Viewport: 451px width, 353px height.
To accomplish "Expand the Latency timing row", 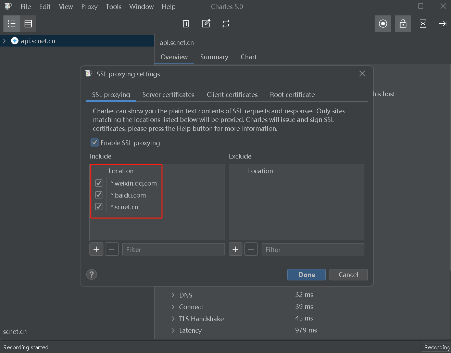I will click(x=173, y=330).
